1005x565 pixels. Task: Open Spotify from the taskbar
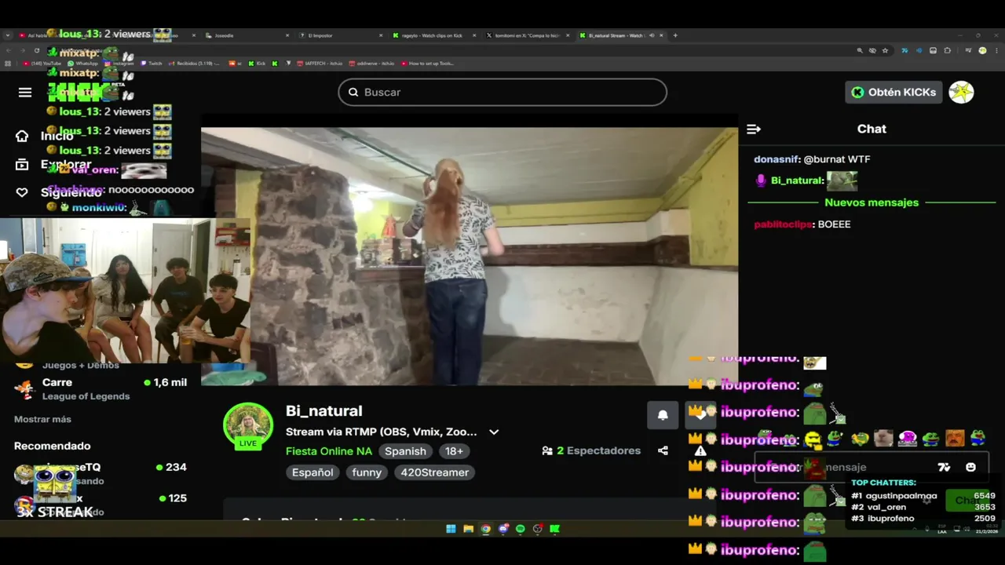520,529
